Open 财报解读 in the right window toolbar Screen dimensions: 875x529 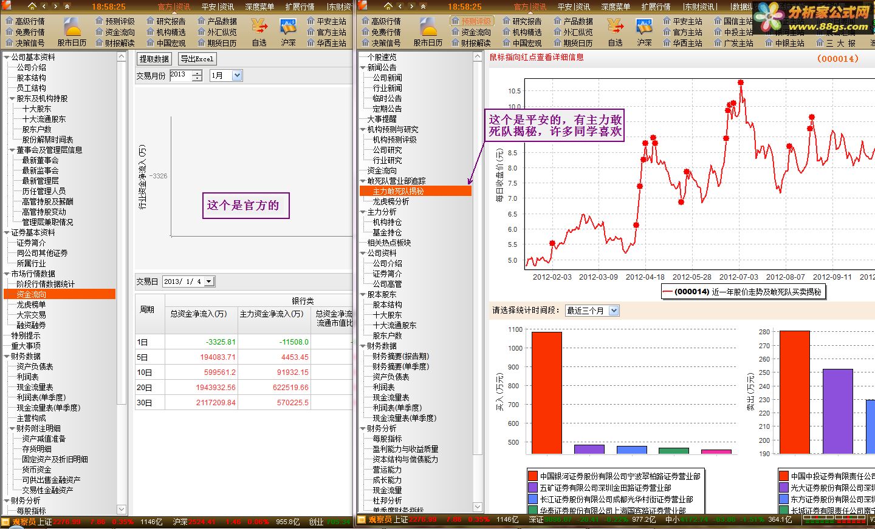(x=471, y=42)
